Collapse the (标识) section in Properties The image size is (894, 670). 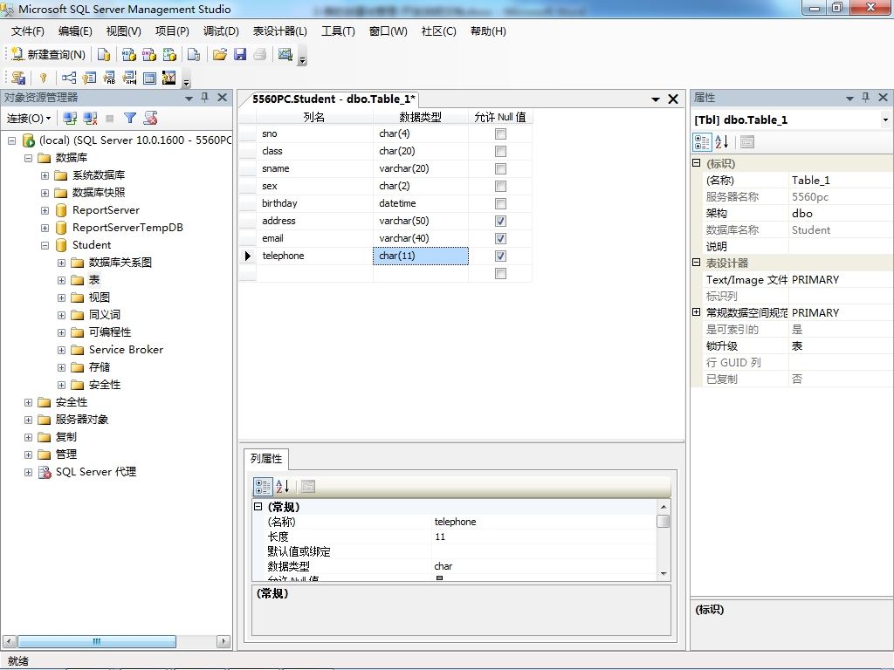click(x=696, y=163)
